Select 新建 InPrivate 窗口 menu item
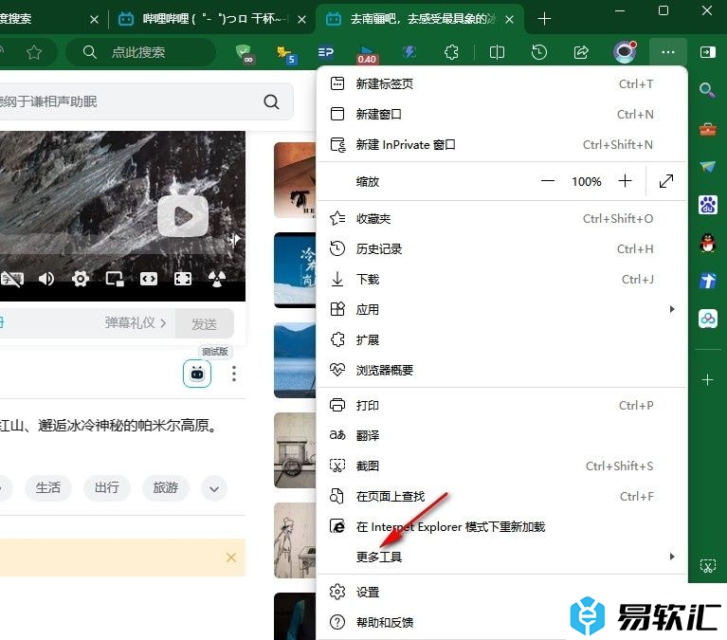 [501, 145]
